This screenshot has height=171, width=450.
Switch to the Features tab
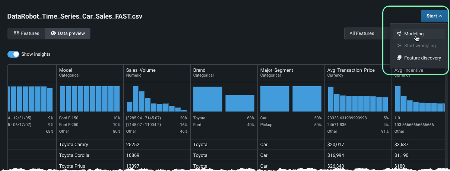[26, 33]
